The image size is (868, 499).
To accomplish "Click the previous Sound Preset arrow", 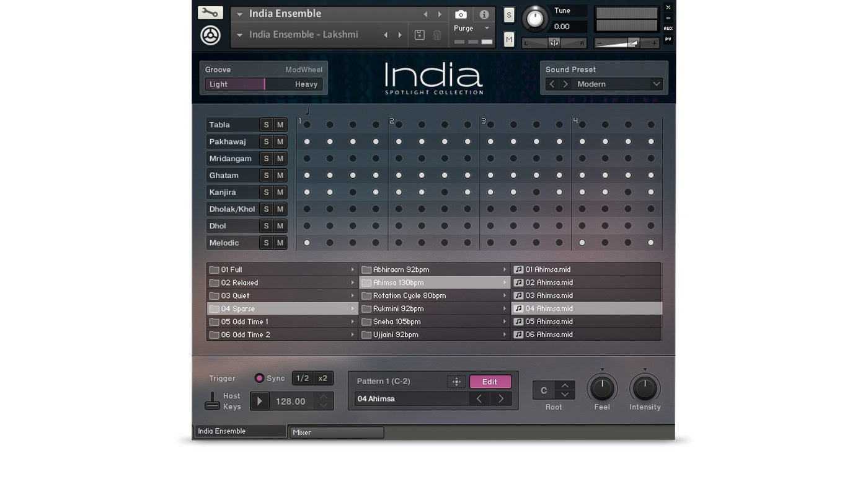I will (552, 84).
